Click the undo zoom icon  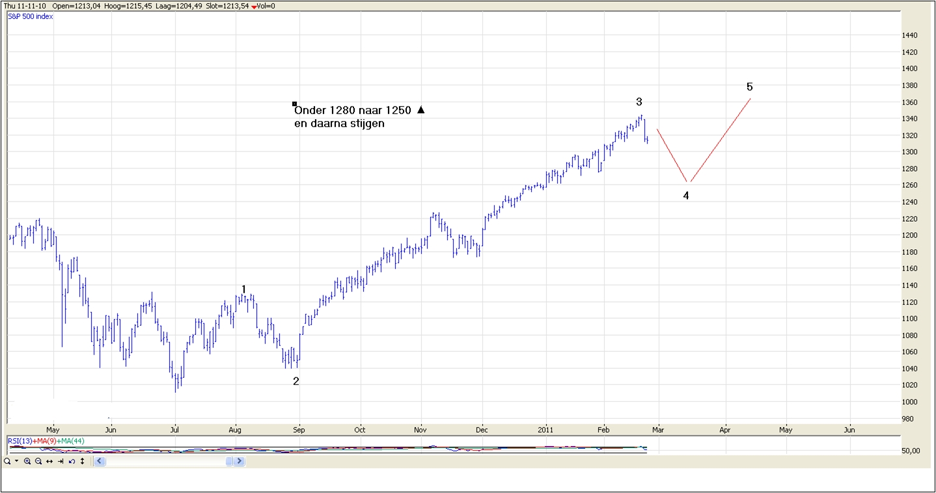point(72,461)
